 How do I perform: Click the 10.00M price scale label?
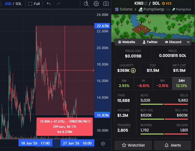tap(103, 130)
